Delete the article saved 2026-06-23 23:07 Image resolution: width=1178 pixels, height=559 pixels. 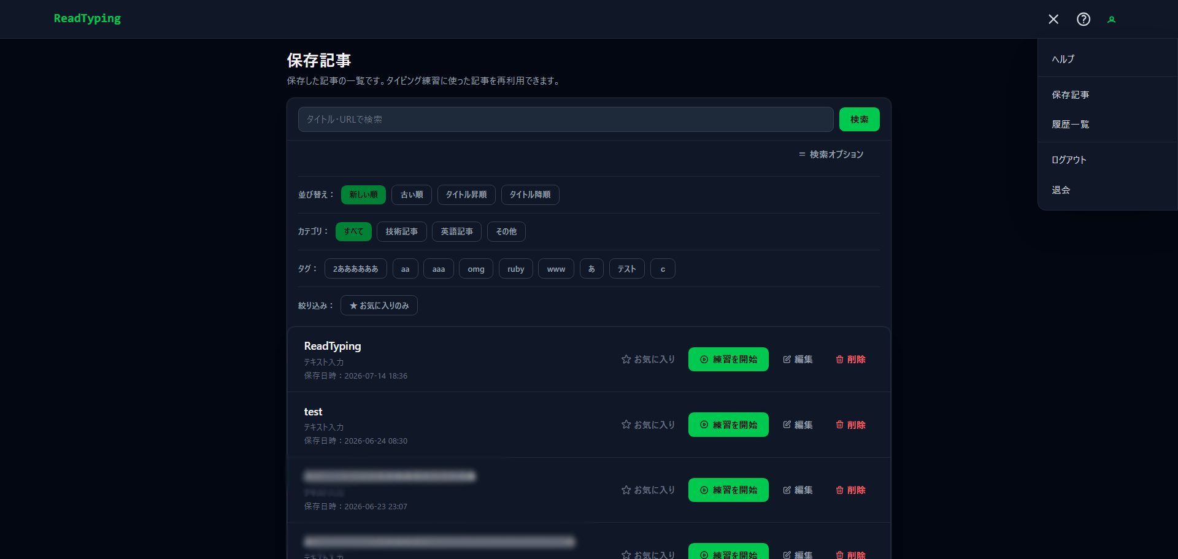tap(850, 490)
